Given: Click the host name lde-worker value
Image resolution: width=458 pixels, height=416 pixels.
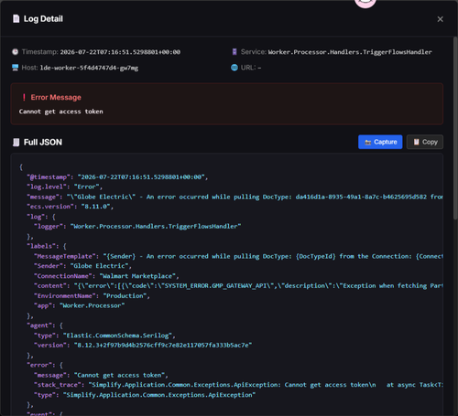Looking at the screenshot, I should (x=89, y=68).
